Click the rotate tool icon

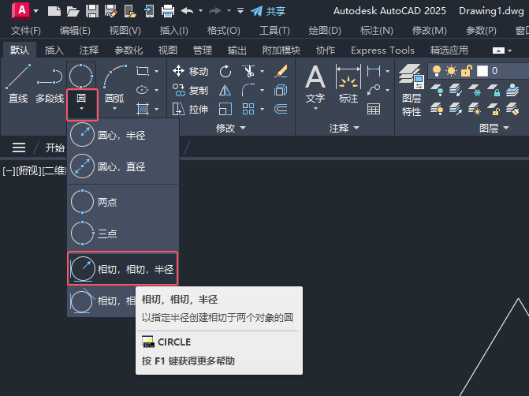225,71
